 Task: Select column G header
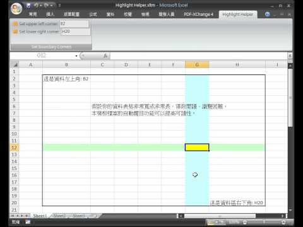point(197,64)
